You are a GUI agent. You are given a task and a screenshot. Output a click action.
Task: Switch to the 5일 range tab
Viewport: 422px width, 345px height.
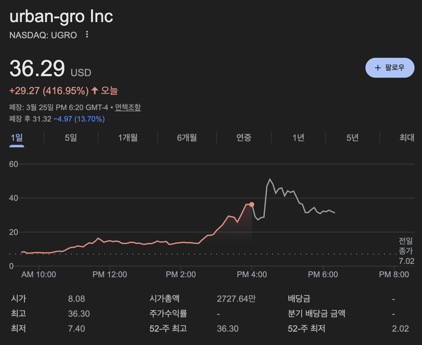point(71,138)
